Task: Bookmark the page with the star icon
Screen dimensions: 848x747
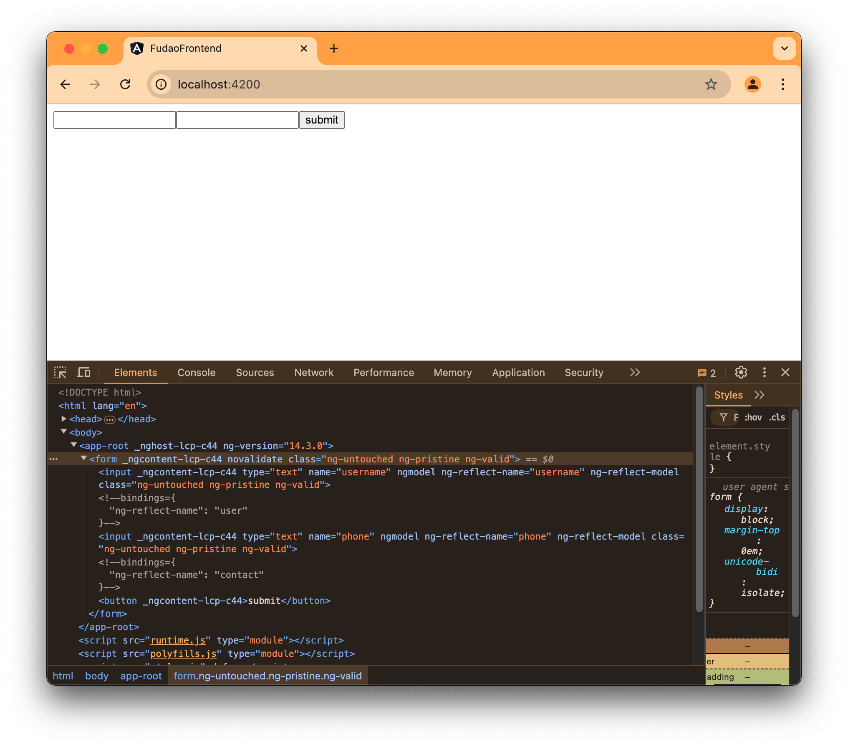Action: pyautogui.click(x=711, y=84)
